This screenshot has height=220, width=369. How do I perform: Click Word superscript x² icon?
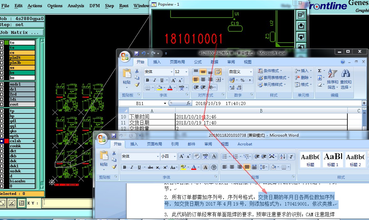165,167
